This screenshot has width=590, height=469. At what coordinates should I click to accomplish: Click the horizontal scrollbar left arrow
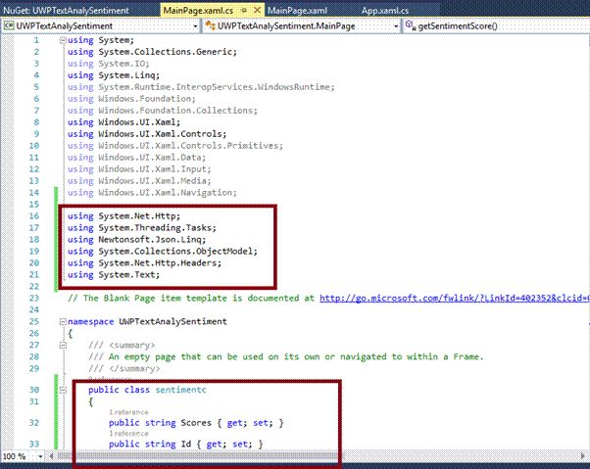(x=51, y=456)
